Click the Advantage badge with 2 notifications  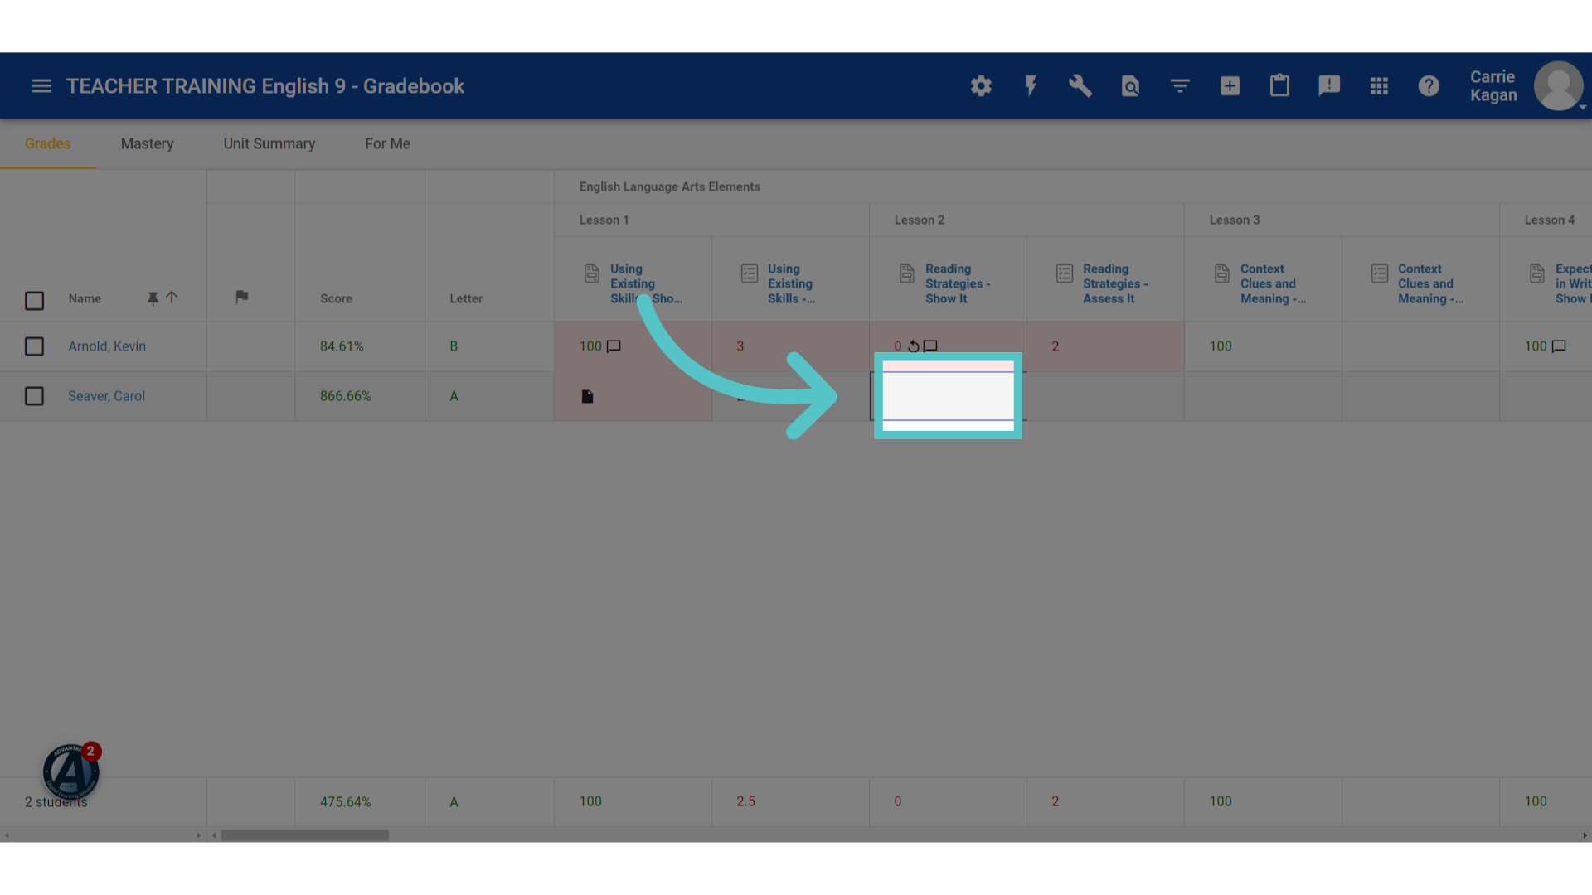pyautogui.click(x=71, y=772)
